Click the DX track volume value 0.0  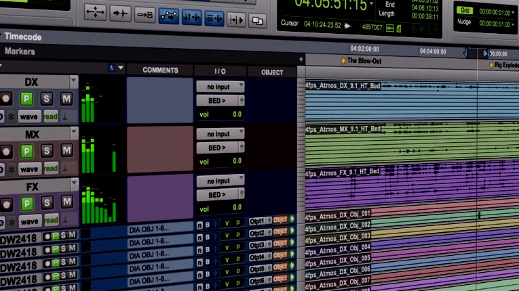click(x=237, y=114)
